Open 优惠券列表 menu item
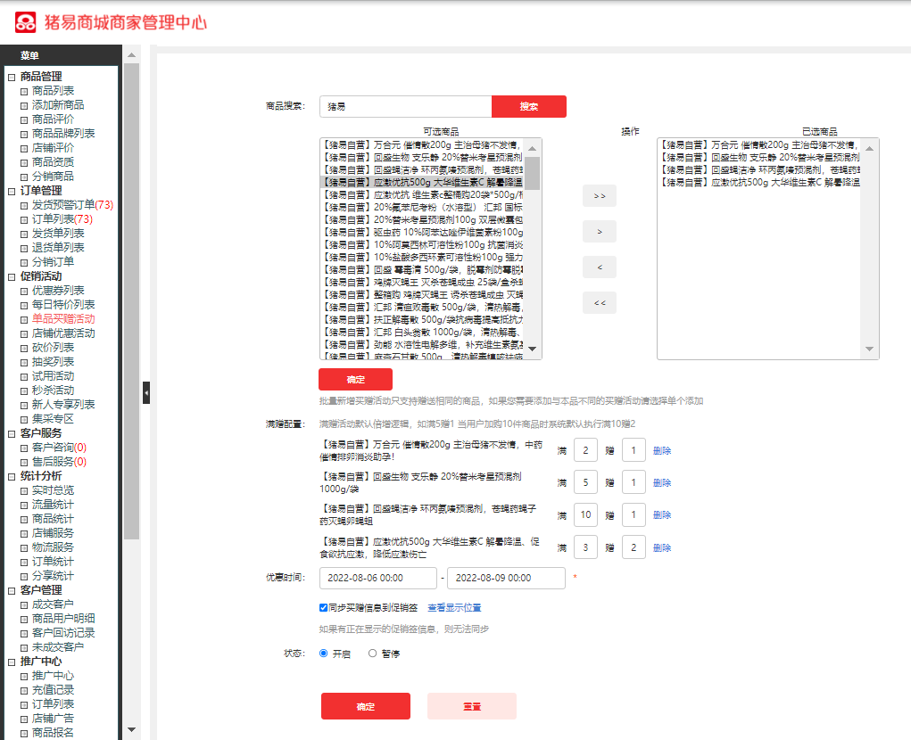Image resolution: width=911 pixels, height=740 pixels. [58, 290]
